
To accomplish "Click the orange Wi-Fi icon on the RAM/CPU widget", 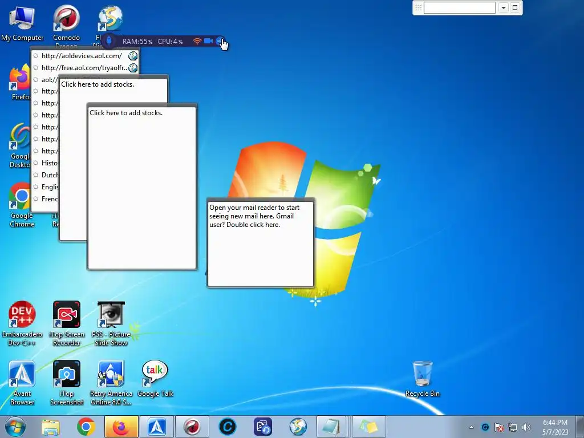I will pos(197,41).
